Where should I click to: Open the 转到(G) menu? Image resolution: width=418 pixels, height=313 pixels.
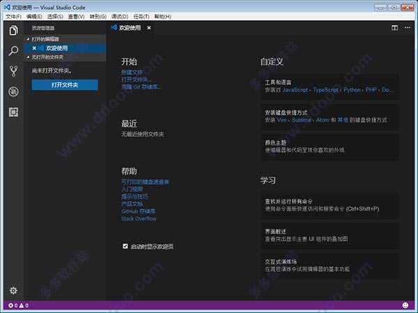(98, 17)
